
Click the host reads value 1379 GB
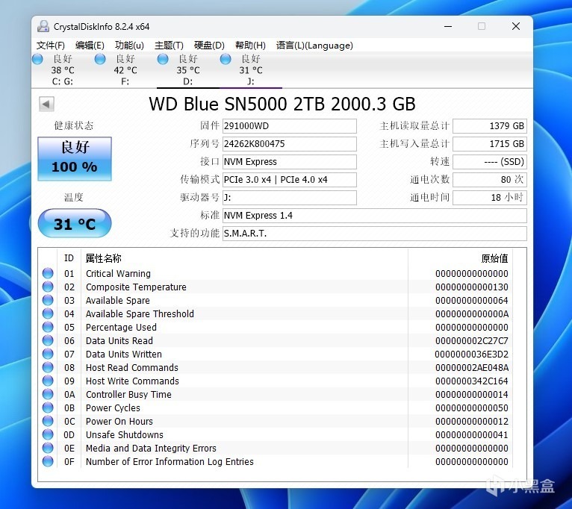pos(490,126)
